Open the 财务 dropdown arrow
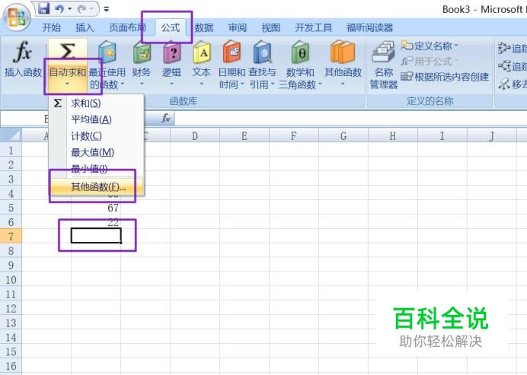 click(x=142, y=83)
